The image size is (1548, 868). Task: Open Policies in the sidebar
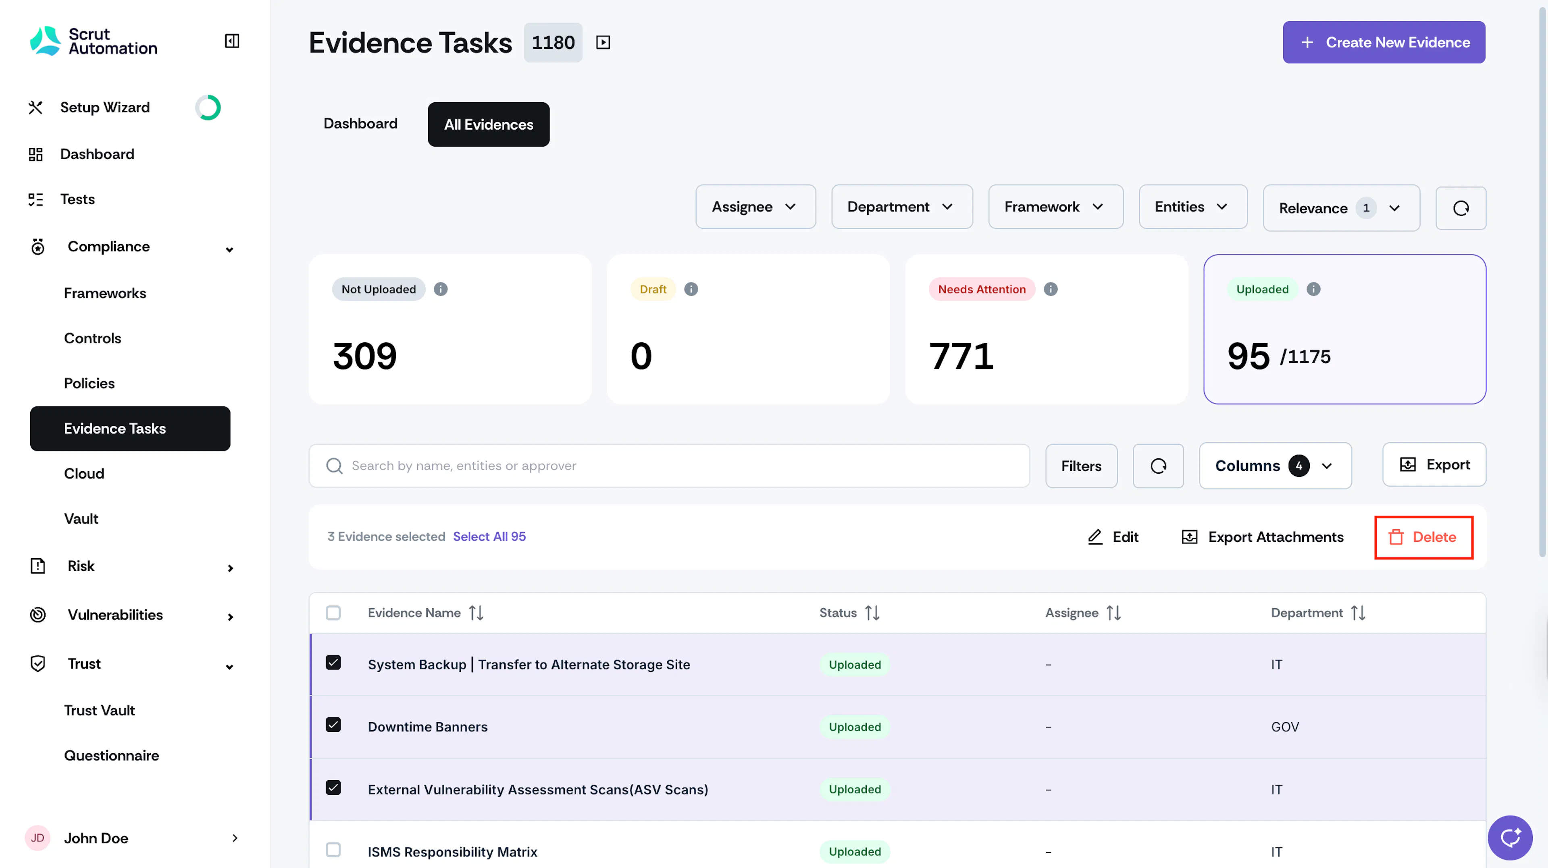89,383
